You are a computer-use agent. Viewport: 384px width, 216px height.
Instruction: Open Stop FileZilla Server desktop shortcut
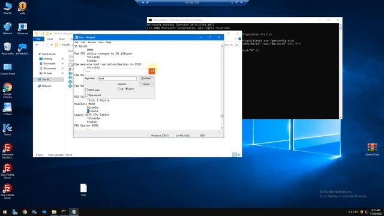coord(7,191)
